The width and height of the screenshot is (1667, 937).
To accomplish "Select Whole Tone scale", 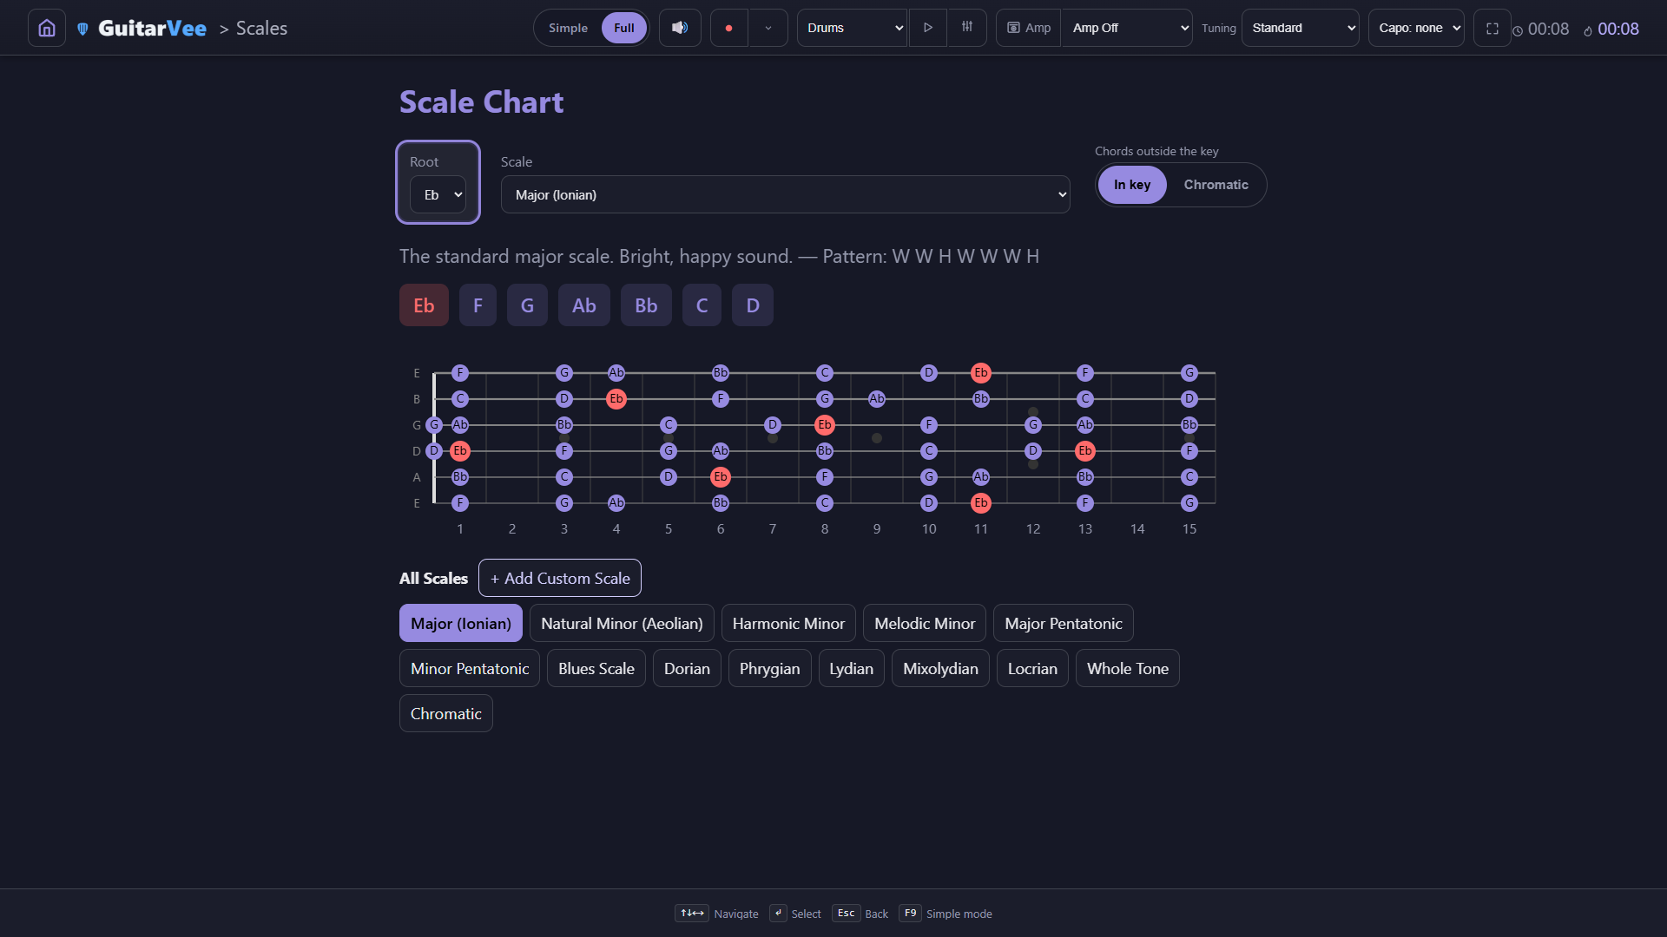I will (1128, 668).
